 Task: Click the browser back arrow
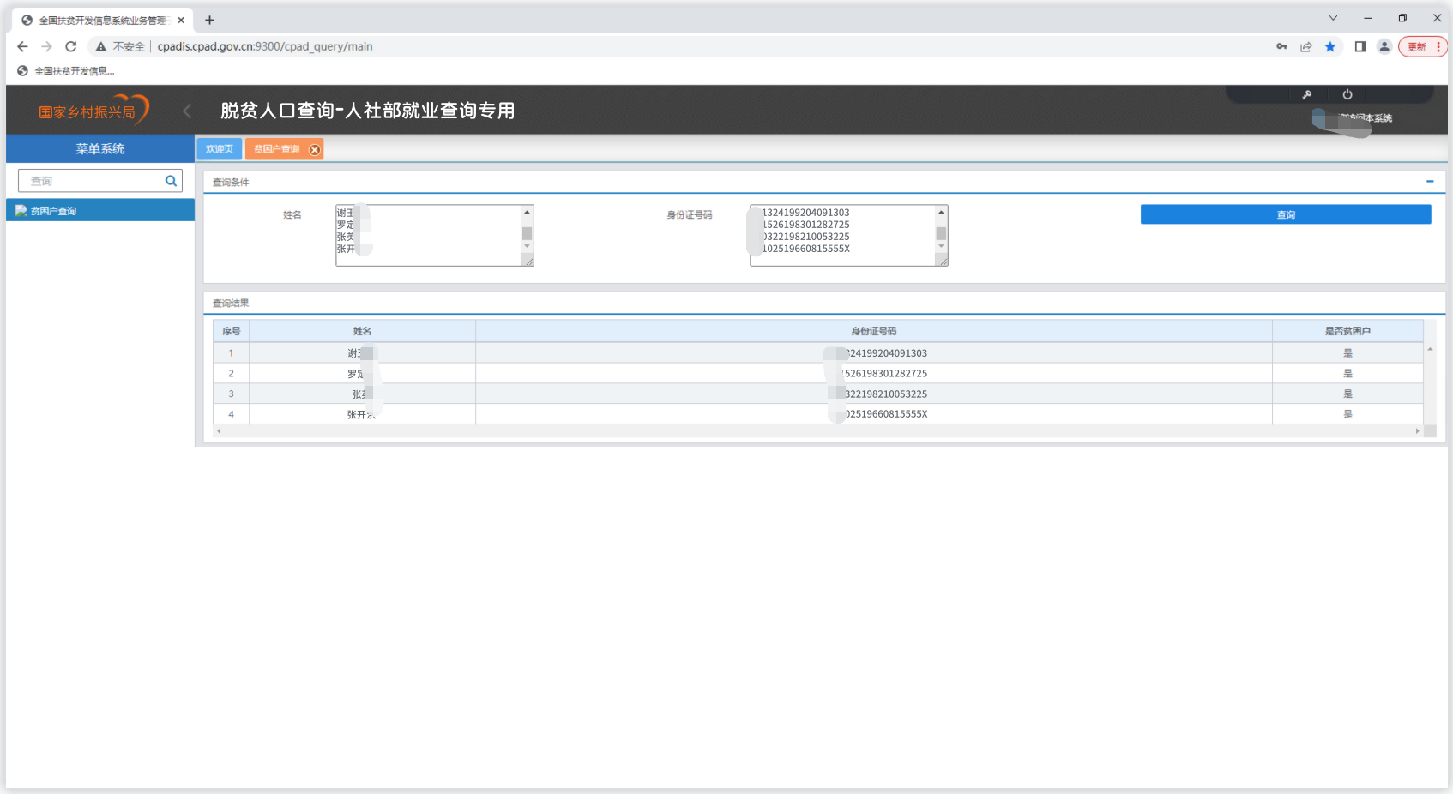(x=22, y=46)
